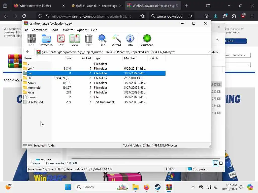Open the Favorites menu

point(67,30)
